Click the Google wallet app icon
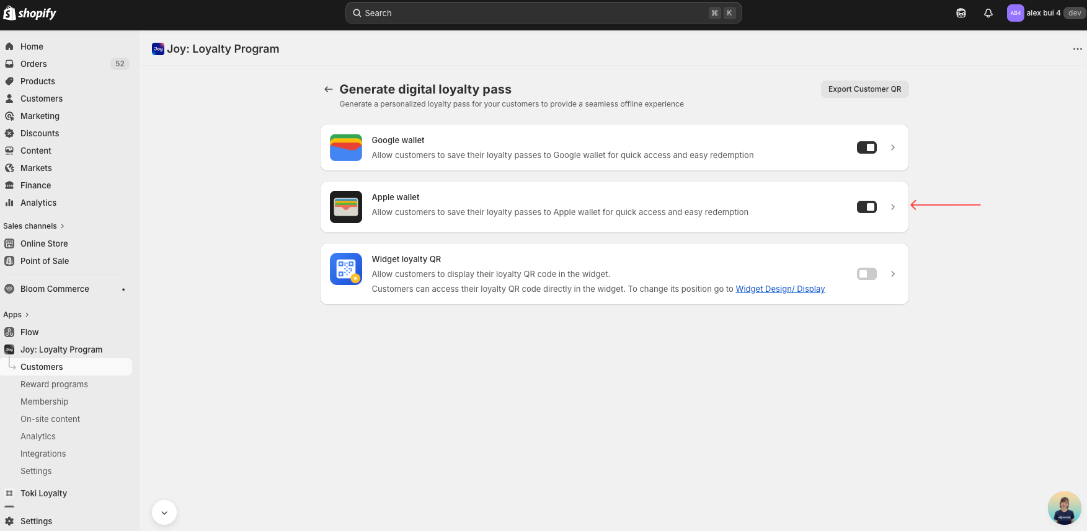 345,147
